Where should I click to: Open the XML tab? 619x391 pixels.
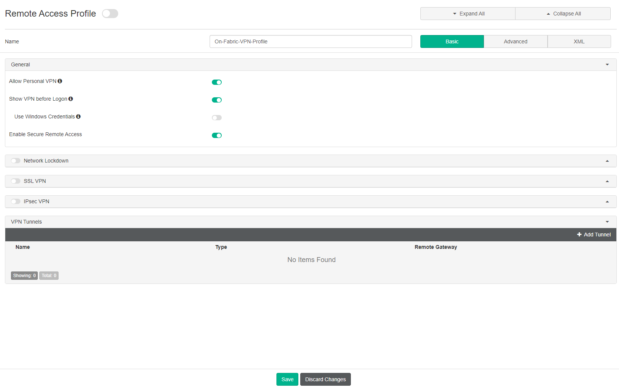[x=579, y=41]
